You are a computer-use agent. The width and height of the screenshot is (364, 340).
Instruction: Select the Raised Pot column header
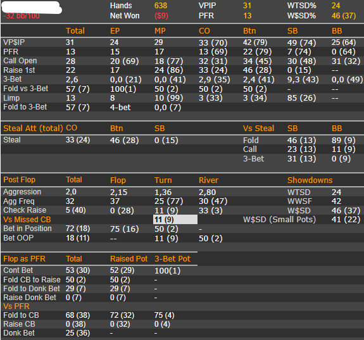(x=129, y=259)
